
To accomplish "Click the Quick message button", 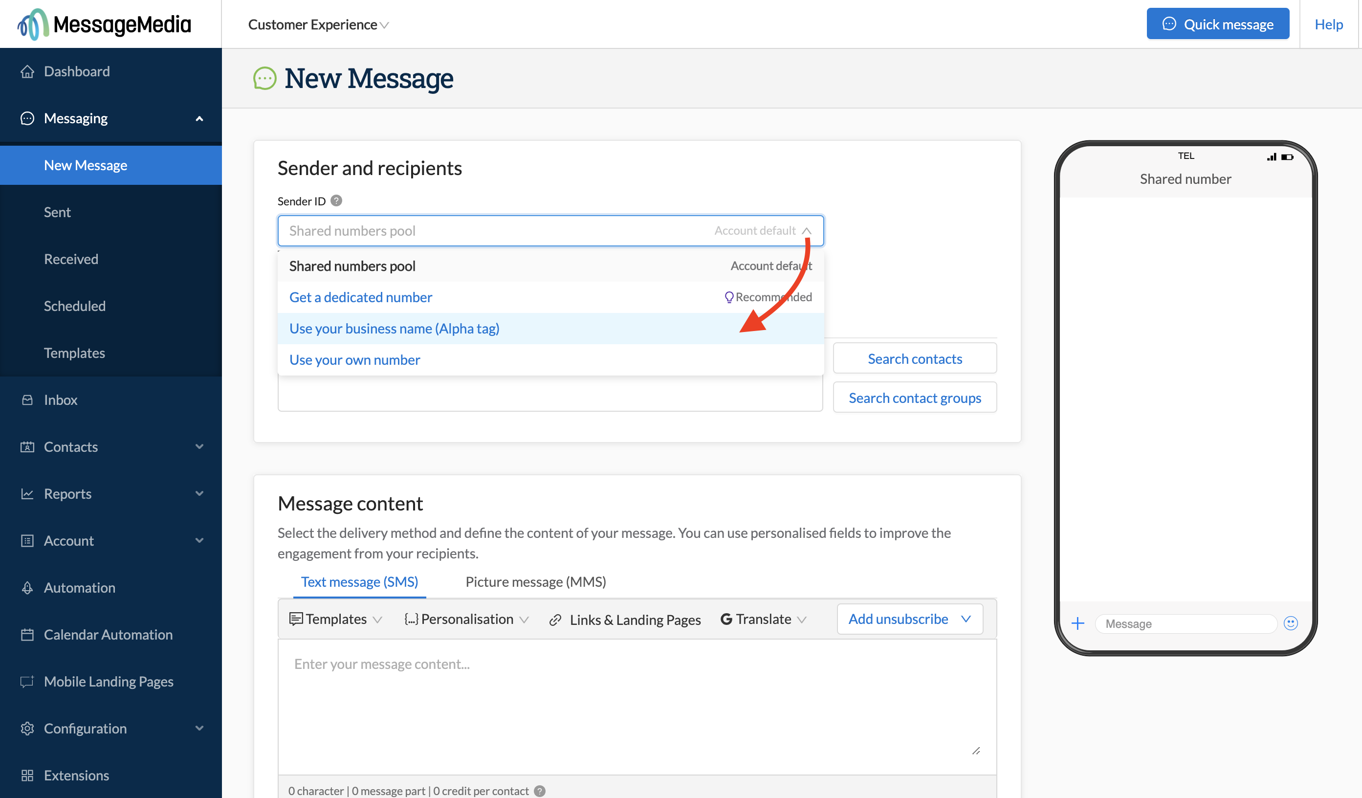I will [1218, 24].
